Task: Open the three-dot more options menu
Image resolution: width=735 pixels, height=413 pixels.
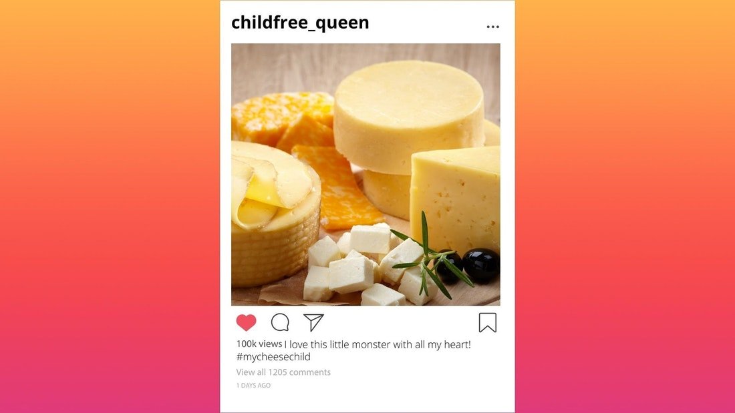Action: [492, 27]
